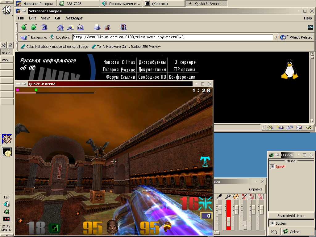Open Composer in Netscape status bar
Viewport: 316px width, 237px height.
tap(309, 127)
